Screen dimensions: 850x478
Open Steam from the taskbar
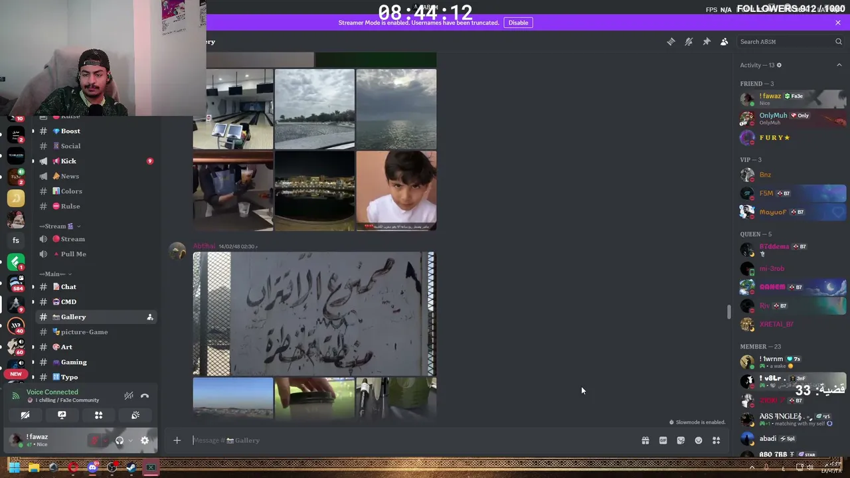tap(131, 468)
